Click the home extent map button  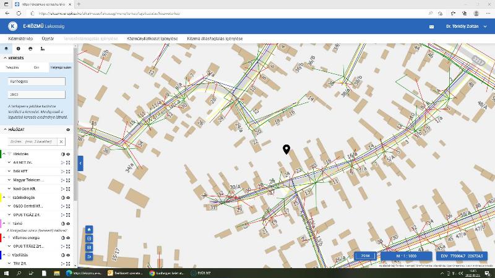click(x=89, y=229)
